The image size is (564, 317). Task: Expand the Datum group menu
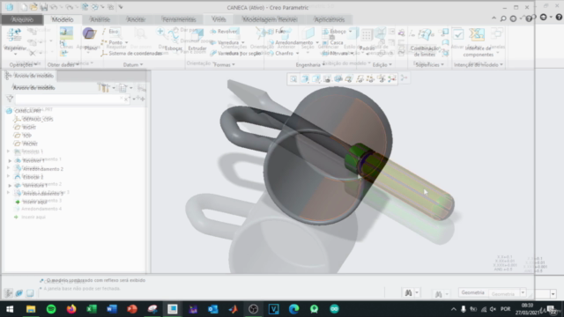(133, 64)
